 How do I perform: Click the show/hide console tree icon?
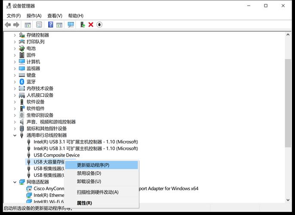(28, 25)
